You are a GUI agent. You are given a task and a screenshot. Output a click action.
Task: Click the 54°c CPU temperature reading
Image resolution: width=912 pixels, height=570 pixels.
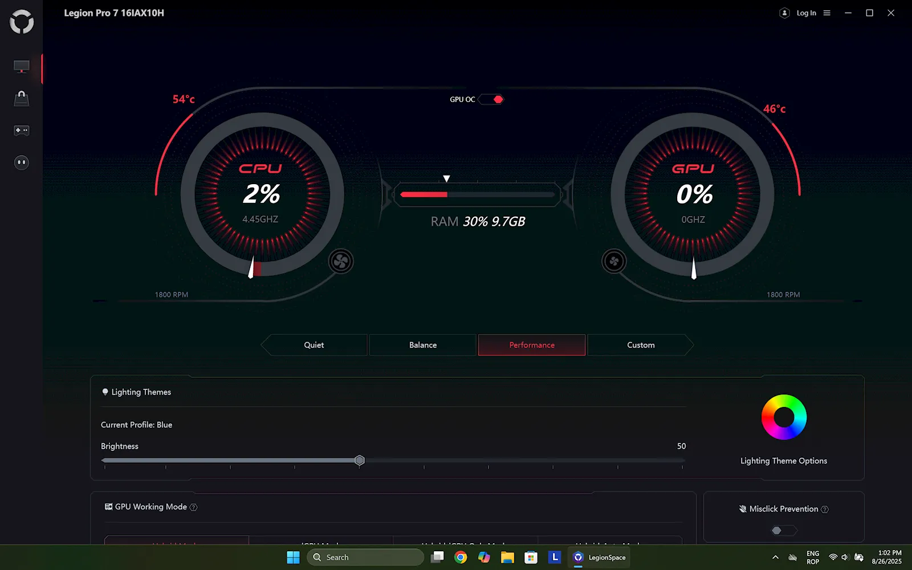point(184,99)
